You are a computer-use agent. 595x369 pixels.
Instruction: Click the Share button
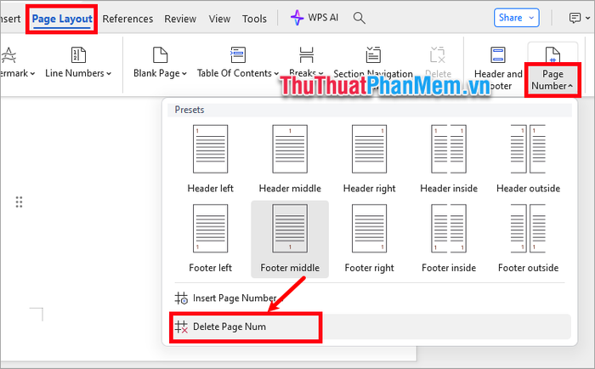click(x=517, y=18)
